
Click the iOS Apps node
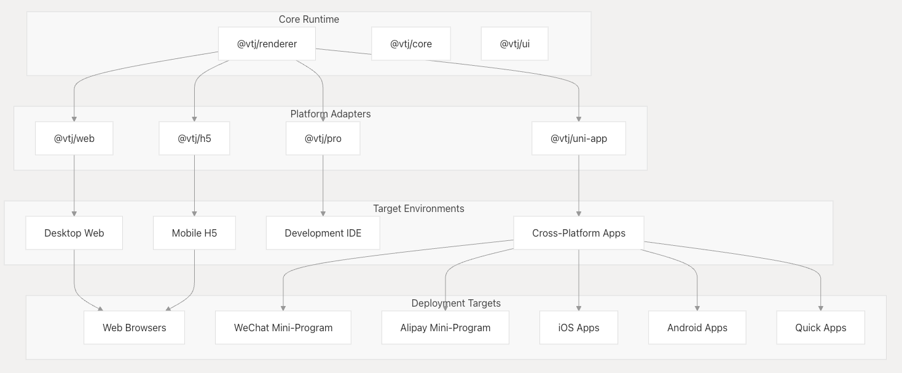coord(579,328)
